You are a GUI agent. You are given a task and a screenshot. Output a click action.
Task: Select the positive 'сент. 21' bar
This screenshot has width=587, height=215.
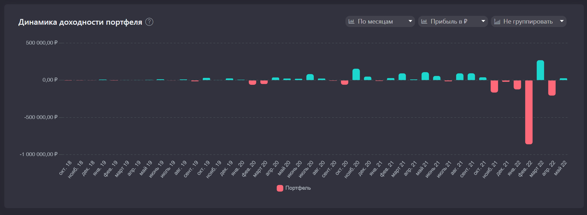click(471, 77)
